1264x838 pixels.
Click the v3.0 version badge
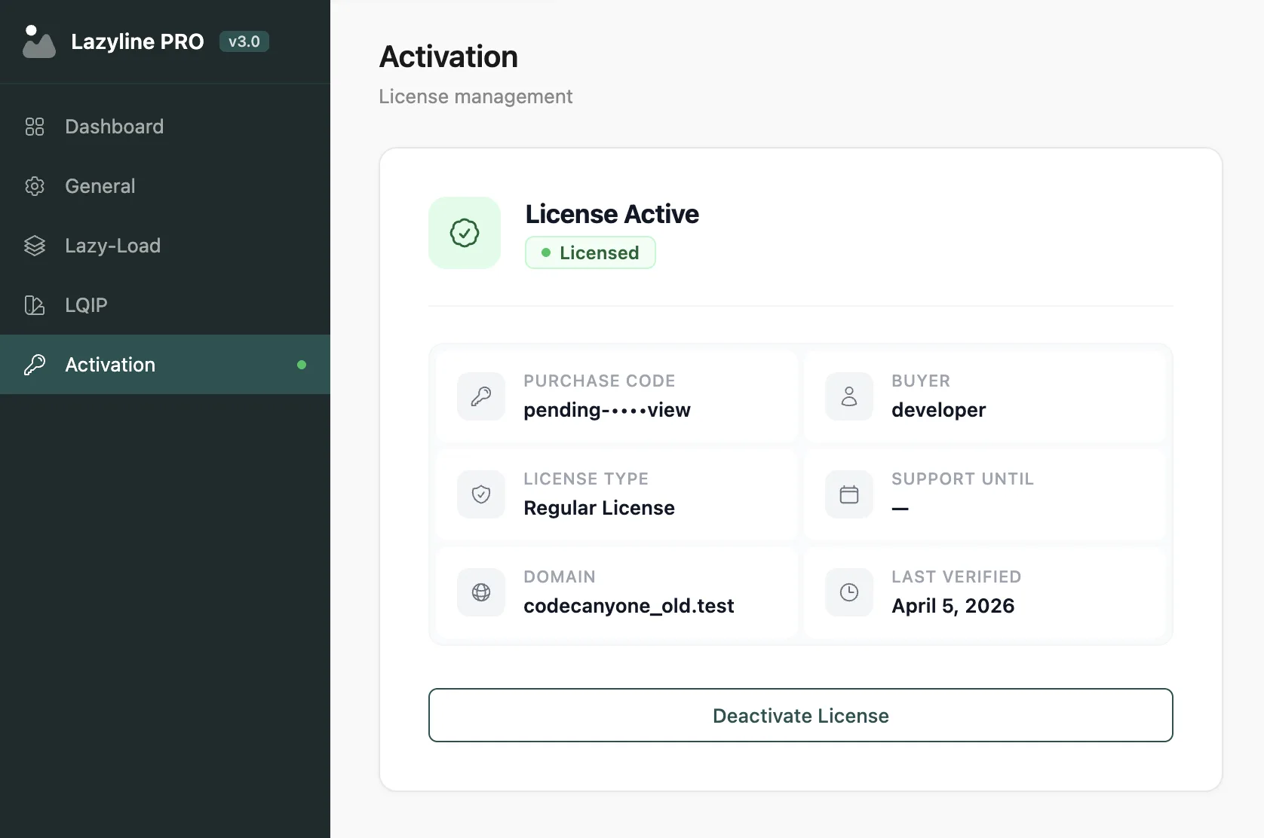244,41
